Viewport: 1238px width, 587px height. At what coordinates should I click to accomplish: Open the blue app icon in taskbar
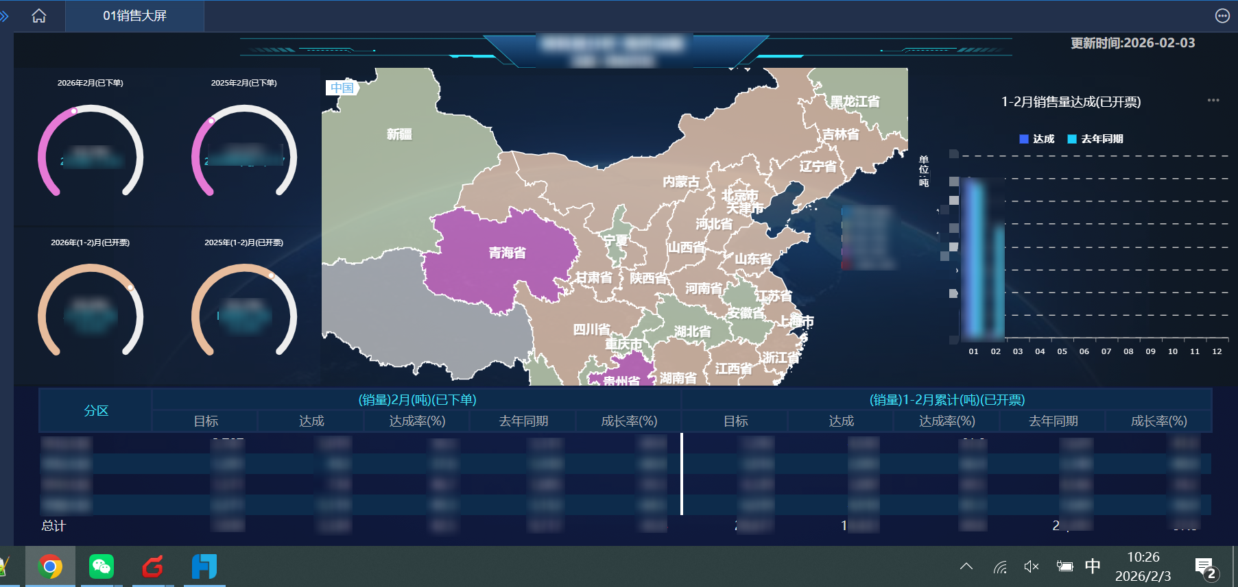pyautogui.click(x=204, y=566)
